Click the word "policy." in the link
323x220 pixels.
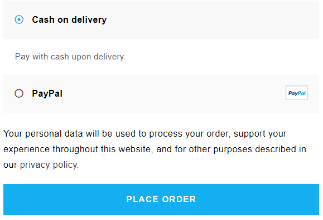point(66,165)
